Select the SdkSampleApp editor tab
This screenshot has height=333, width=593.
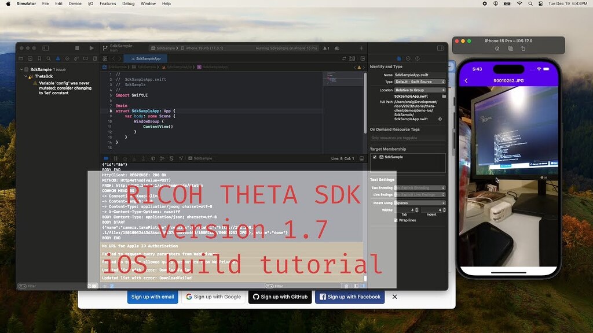145,58
